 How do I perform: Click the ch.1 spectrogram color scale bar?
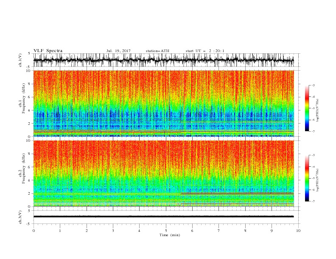click(307, 108)
